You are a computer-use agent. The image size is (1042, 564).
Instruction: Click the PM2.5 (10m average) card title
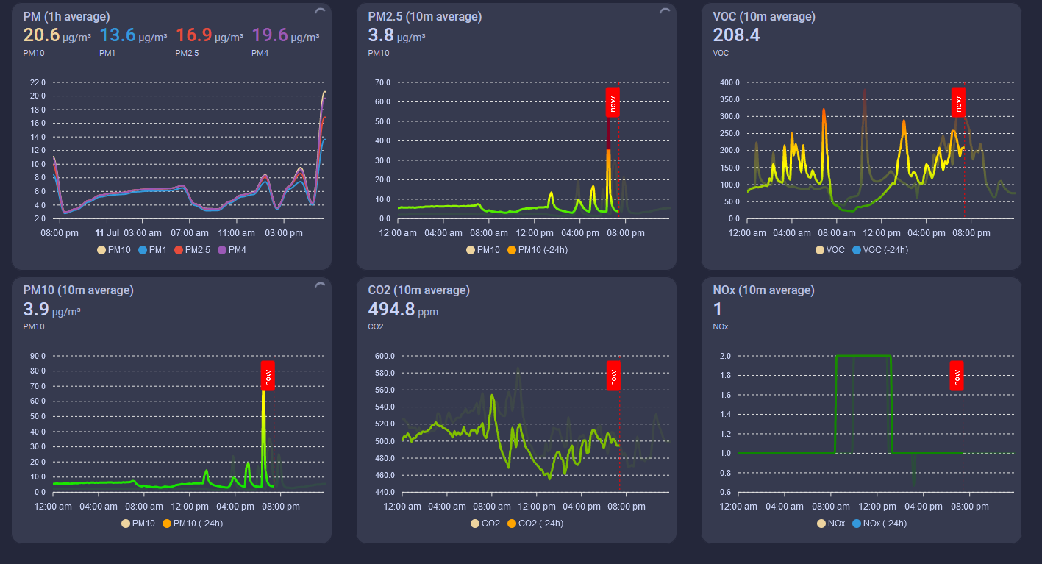point(424,16)
